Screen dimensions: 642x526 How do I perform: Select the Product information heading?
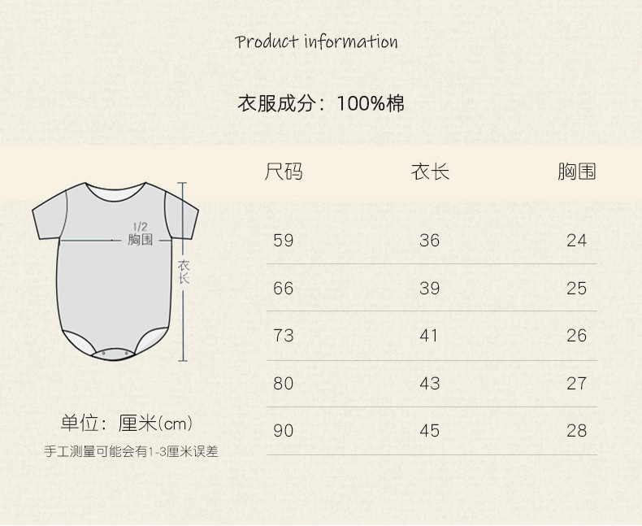[x=317, y=42]
